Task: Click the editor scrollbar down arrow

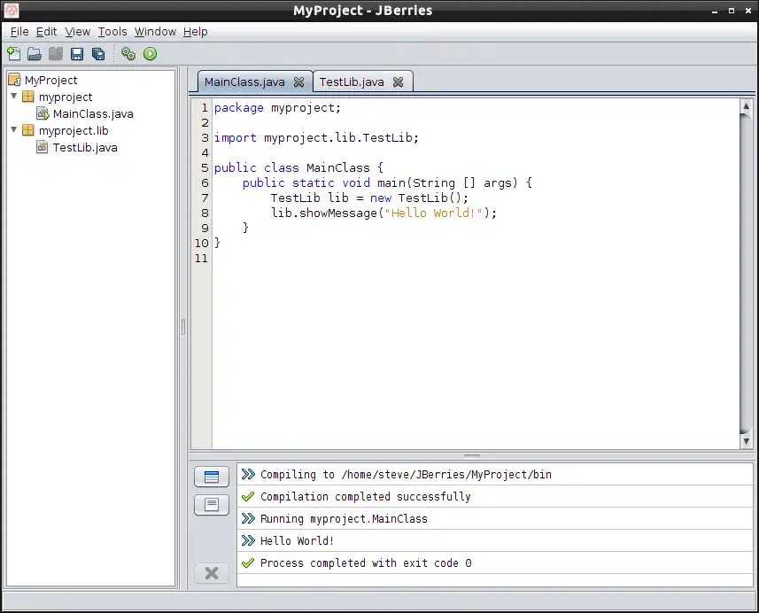Action: (x=746, y=441)
